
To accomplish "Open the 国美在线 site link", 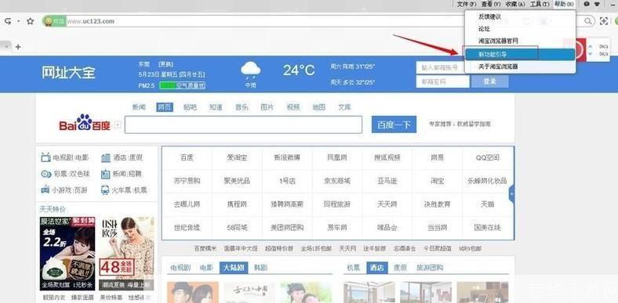I will coord(487,228).
